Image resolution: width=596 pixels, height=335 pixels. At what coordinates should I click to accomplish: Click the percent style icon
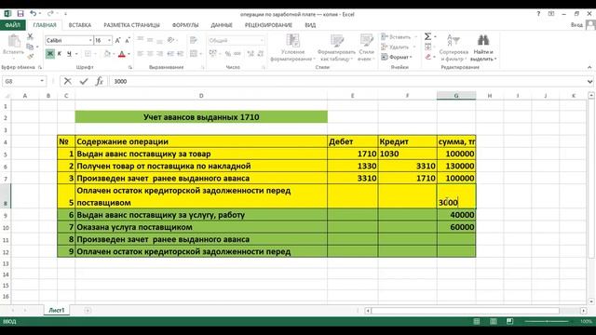click(x=227, y=54)
